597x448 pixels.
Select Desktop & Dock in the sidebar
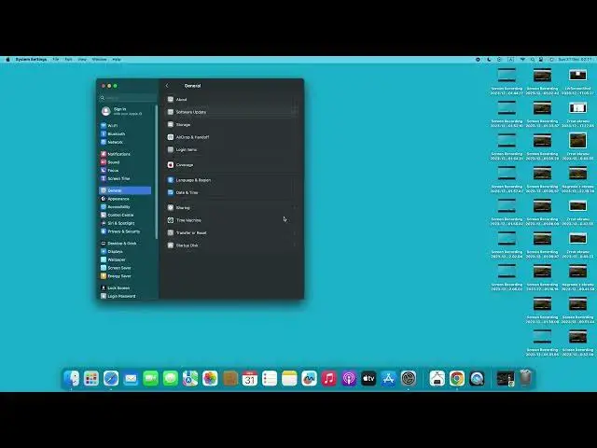(x=118, y=244)
